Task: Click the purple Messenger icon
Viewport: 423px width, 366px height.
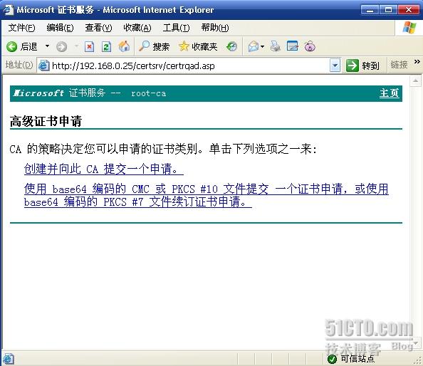Action: 310,46
